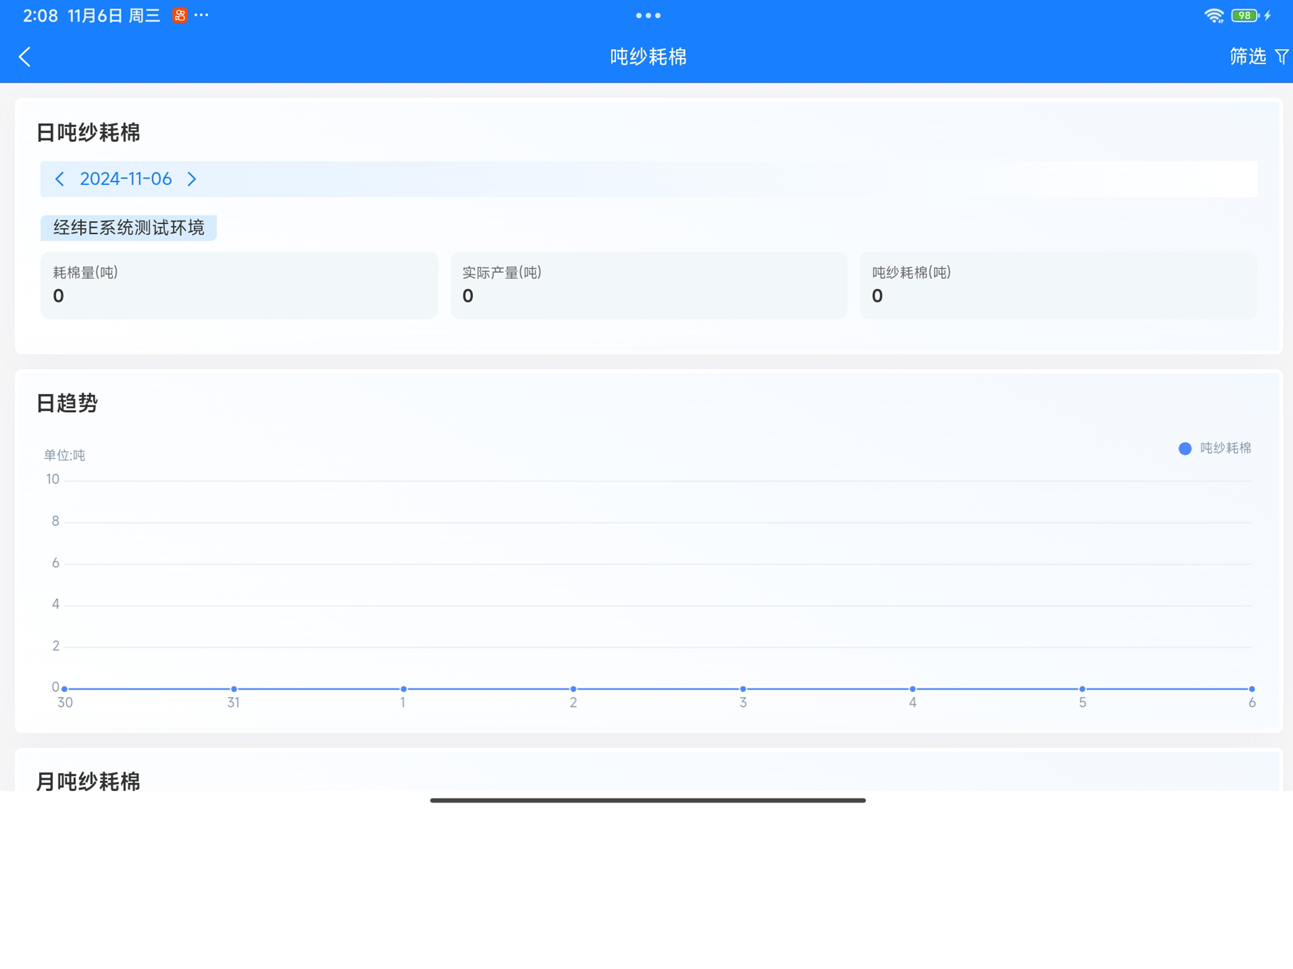Click the 吨纱耗棉 page title

point(648,57)
